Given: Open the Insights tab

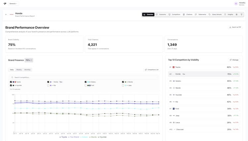Looking at the screenshot, I should (229, 15).
